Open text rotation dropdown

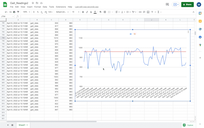point(134,12)
